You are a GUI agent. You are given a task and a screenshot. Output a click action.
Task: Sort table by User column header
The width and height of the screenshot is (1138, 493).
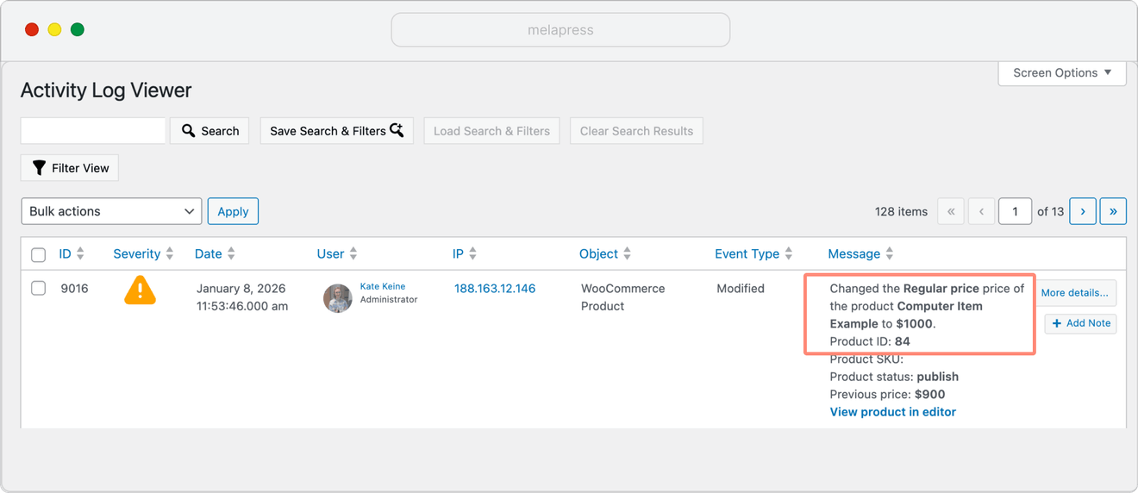330,253
